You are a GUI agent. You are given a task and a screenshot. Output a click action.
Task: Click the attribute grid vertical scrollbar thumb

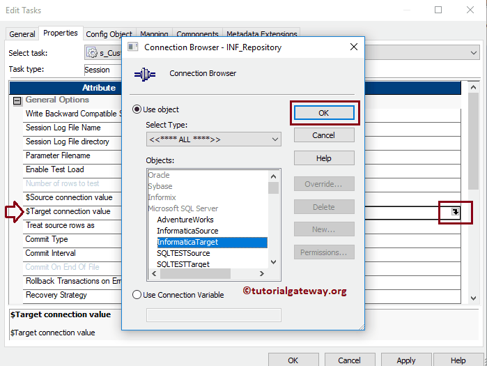[x=473, y=141]
